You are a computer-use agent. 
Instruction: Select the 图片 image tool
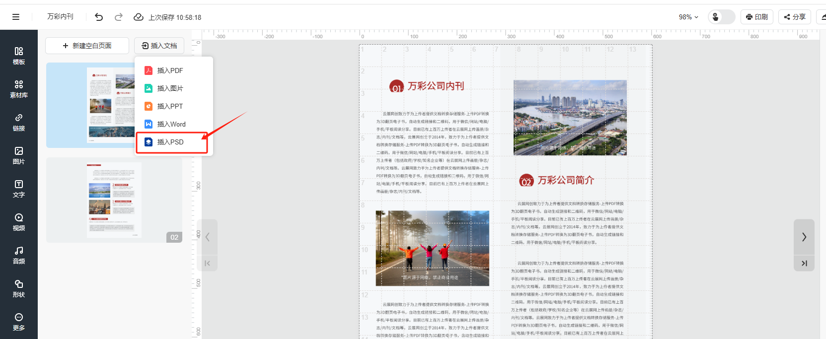19,155
